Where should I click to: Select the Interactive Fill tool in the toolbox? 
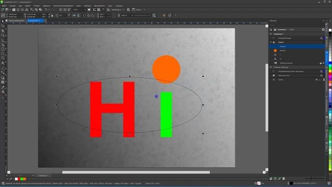tap(3, 92)
